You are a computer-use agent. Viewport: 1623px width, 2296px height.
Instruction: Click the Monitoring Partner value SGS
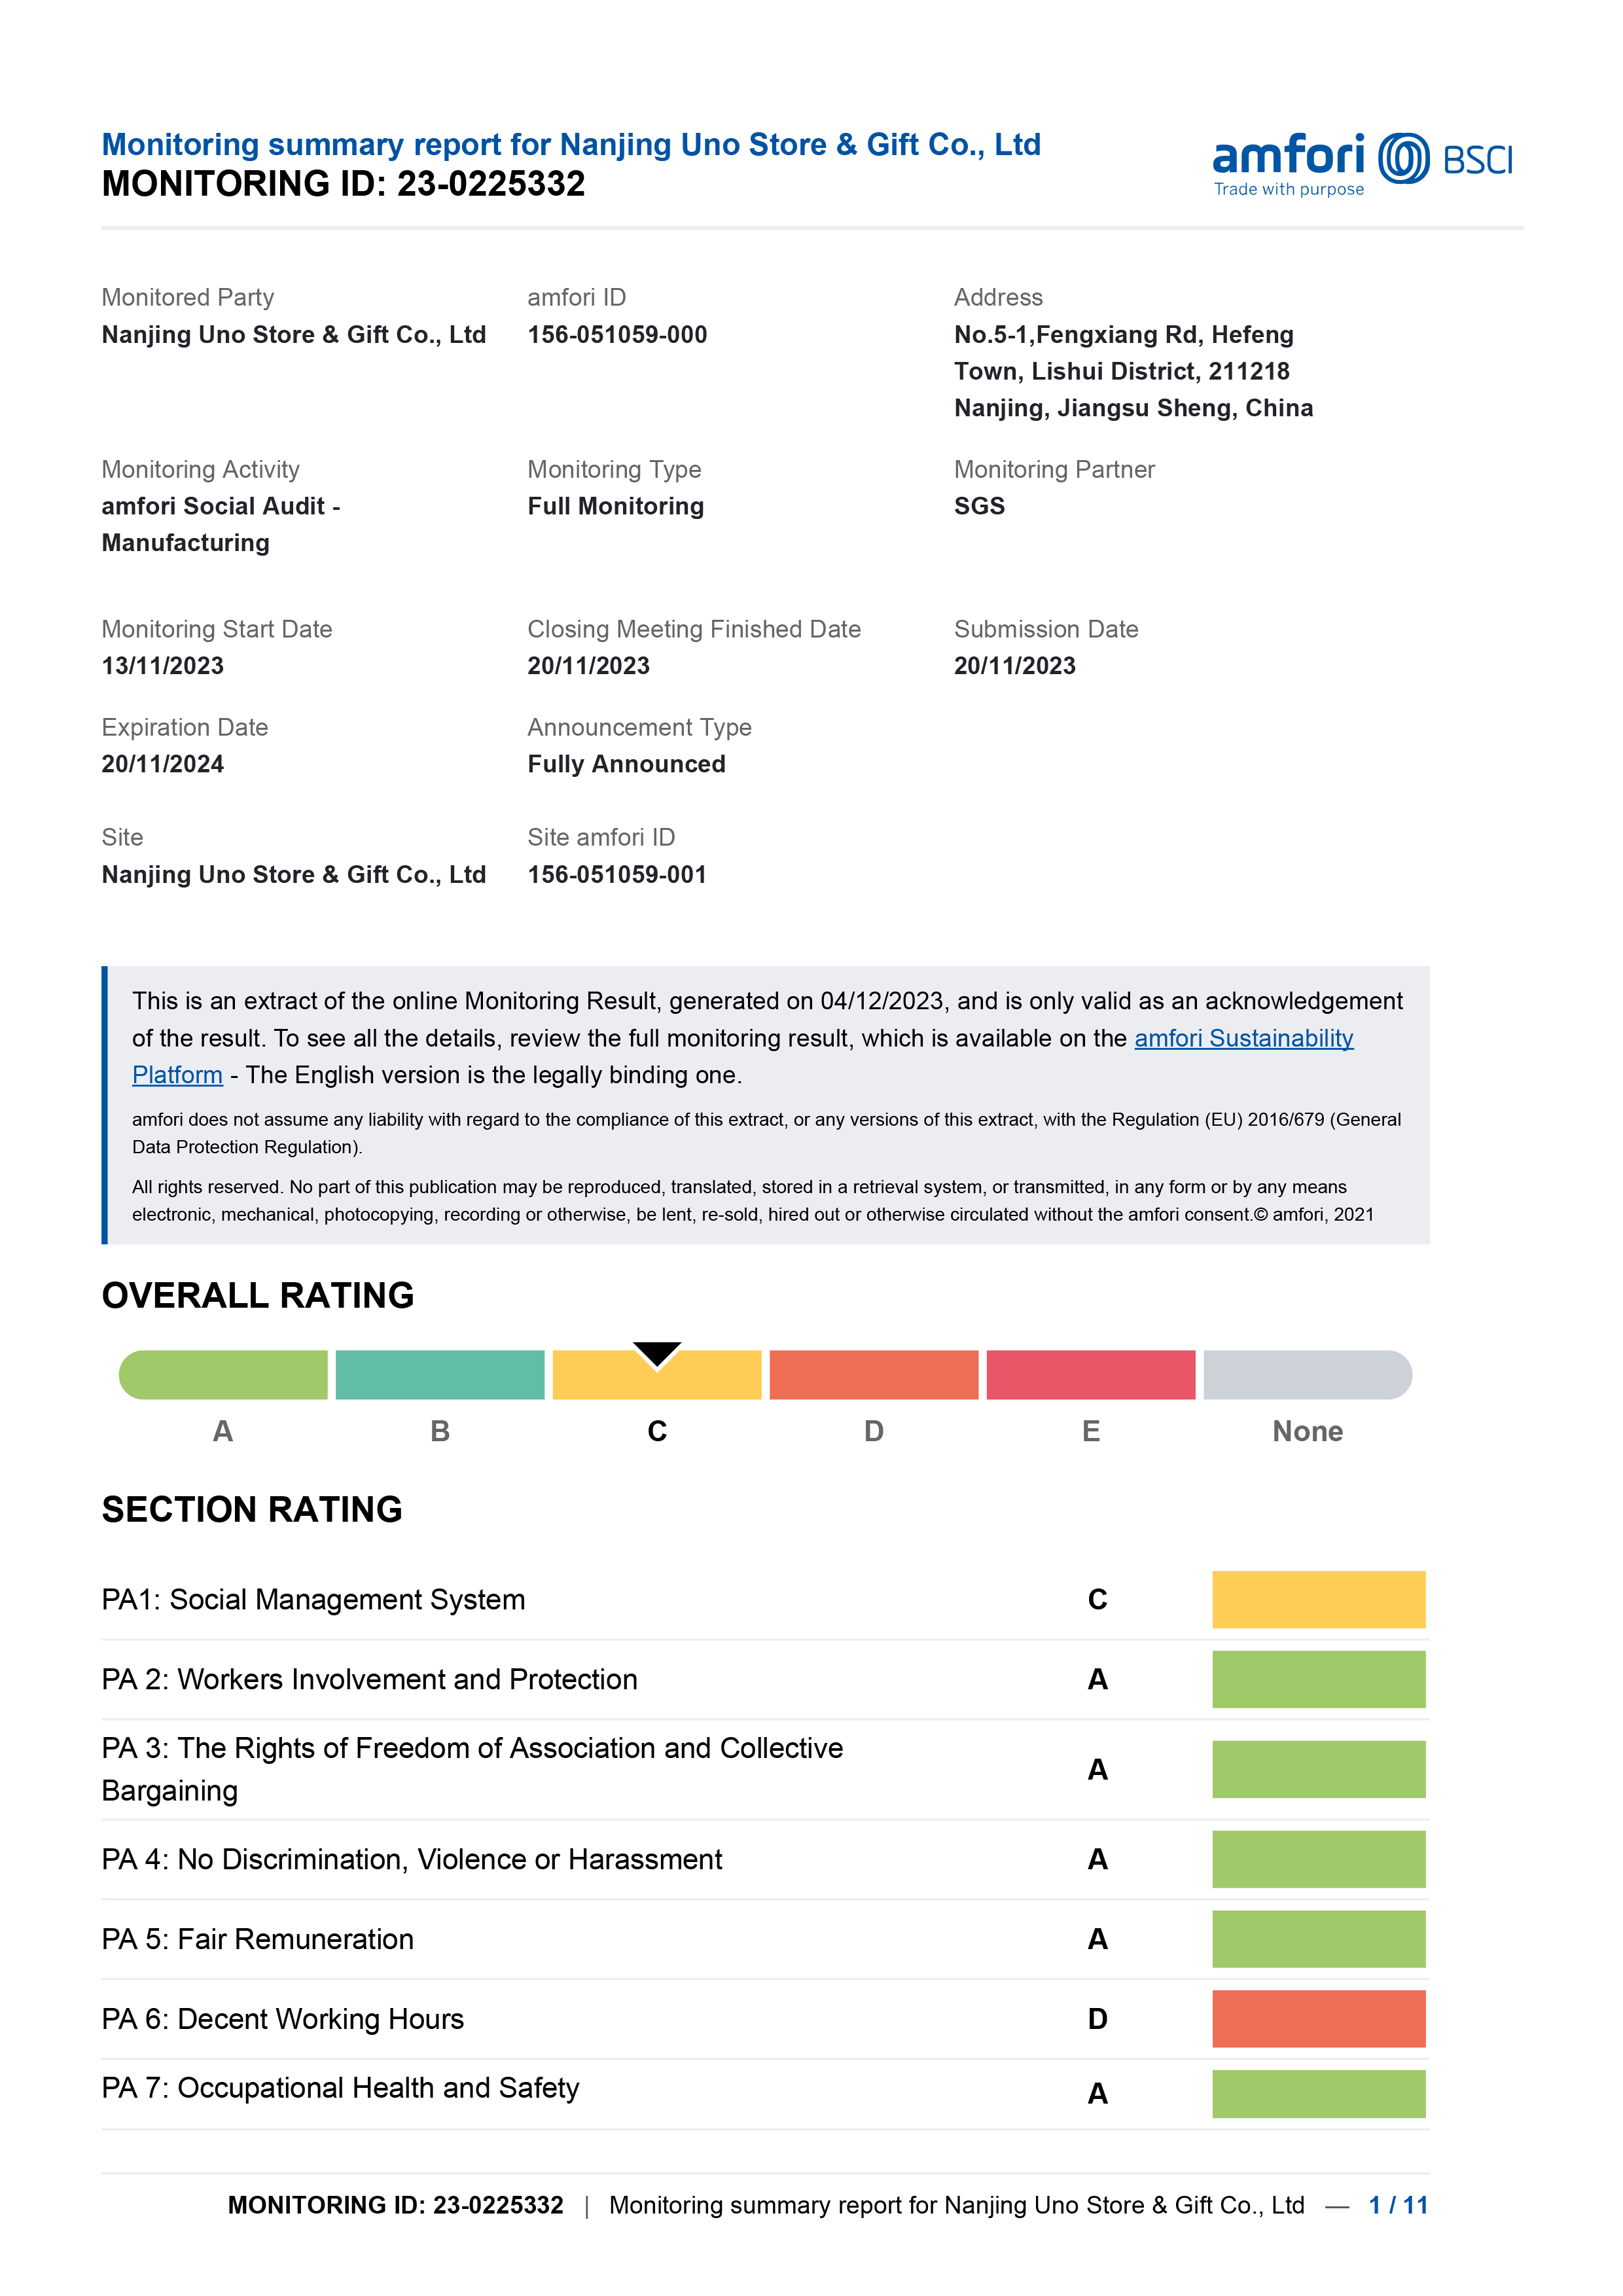979,506
